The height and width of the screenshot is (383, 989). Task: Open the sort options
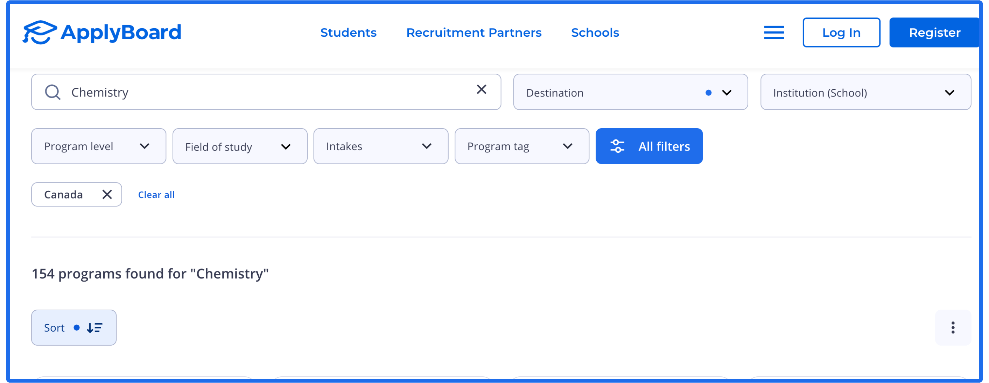74,327
